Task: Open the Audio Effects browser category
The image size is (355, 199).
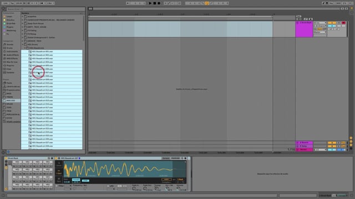Action: click(11, 55)
